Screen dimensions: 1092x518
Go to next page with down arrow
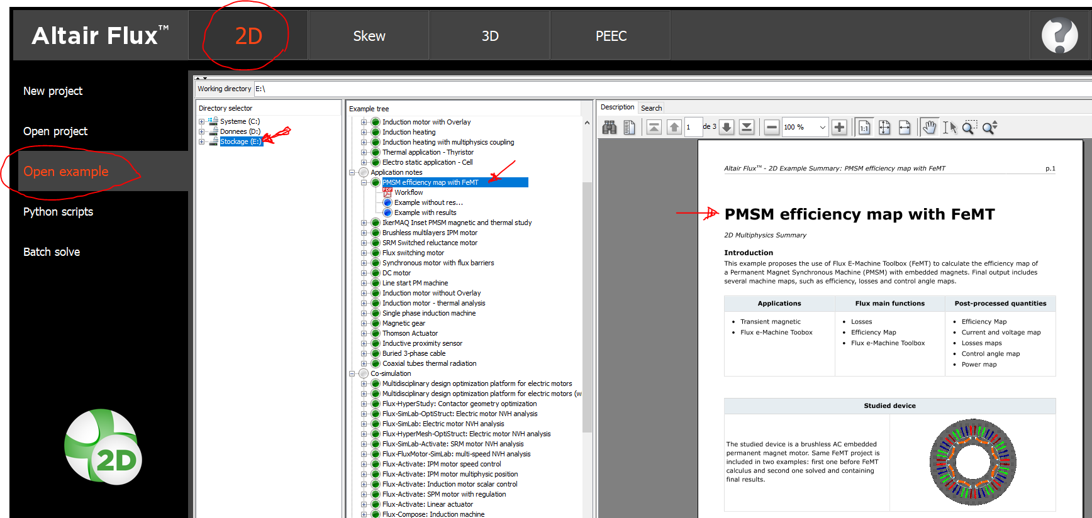click(727, 128)
